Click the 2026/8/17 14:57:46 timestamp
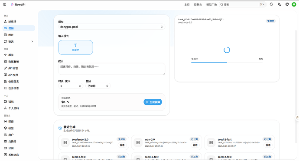Screen dimensions: 299x161 coord(153,146)
